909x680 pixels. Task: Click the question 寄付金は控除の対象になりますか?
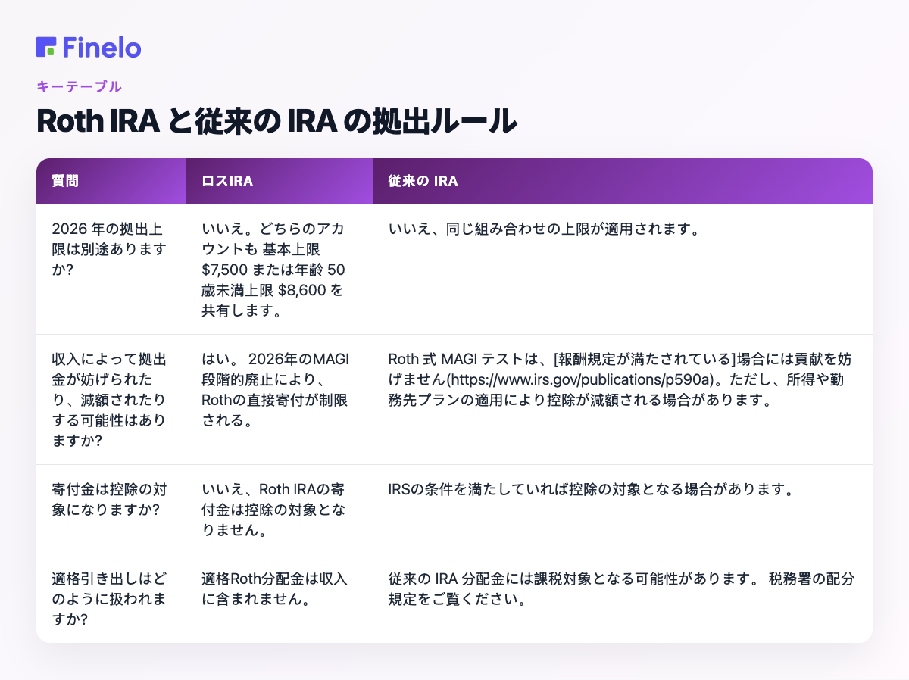point(110,499)
